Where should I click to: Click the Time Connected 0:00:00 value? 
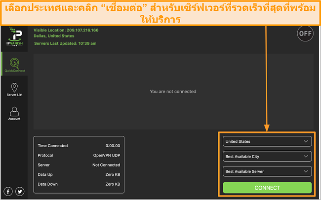[x=113, y=146]
